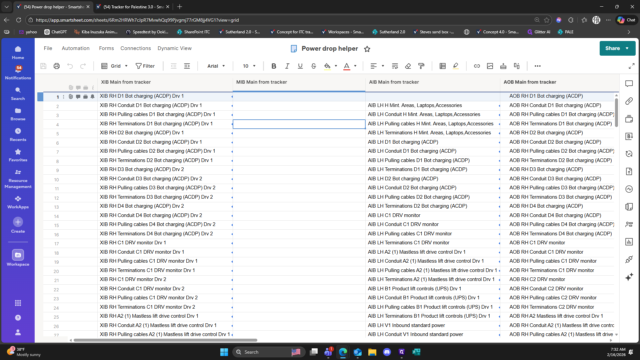The width and height of the screenshot is (640, 360).
Task: Toggle bold formatting
Action: [274, 66]
